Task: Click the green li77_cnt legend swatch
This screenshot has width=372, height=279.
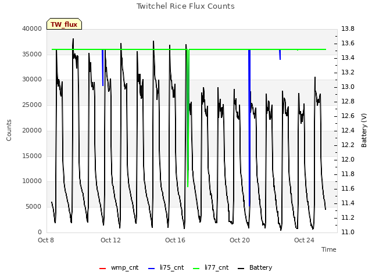Action: pyautogui.click(x=196, y=269)
